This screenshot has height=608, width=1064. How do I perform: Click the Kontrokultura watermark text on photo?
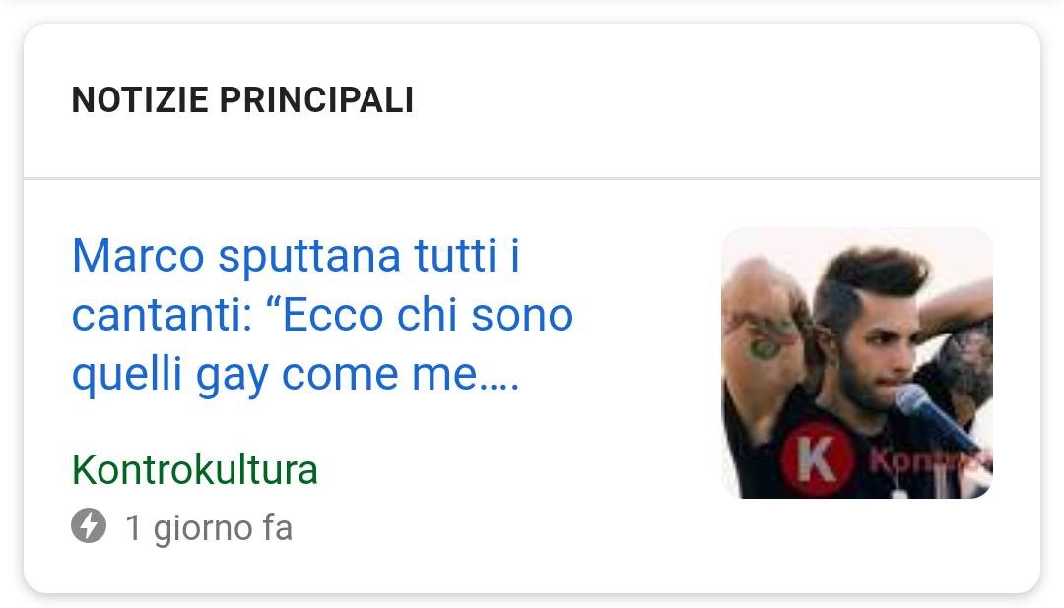click(x=930, y=460)
